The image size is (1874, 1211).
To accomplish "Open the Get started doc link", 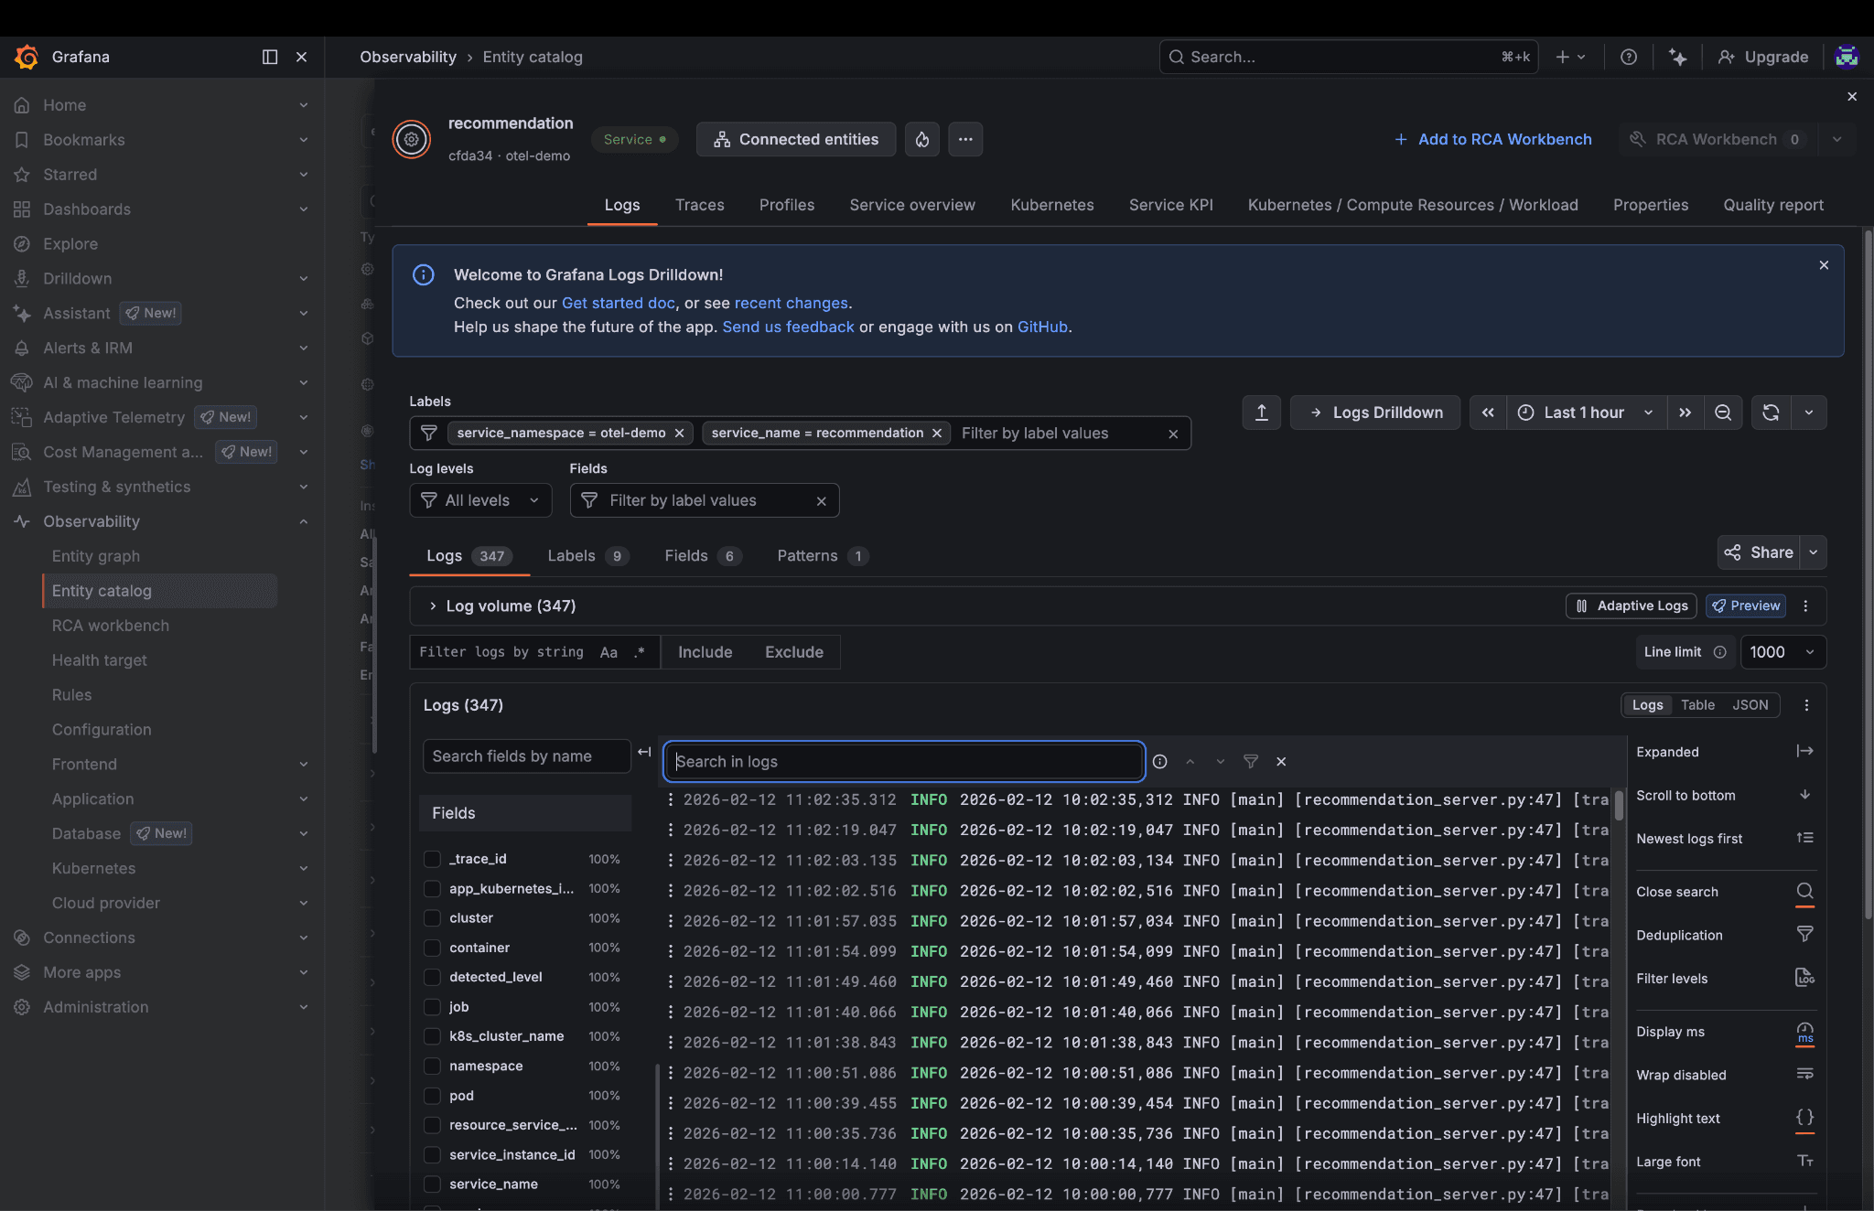I will pos(618,303).
